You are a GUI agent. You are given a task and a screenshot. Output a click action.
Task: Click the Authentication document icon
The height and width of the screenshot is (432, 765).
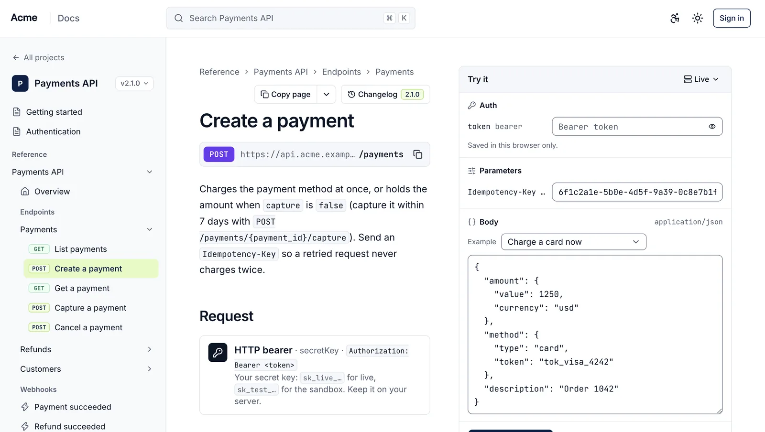[x=17, y=131]
